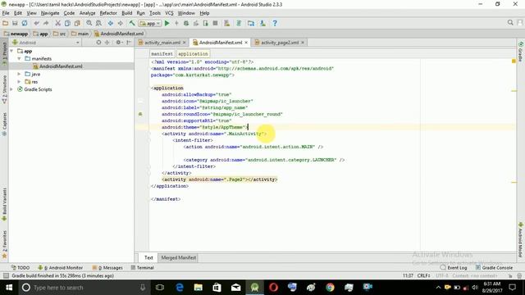Image resolution: width=525 pixels, height=295 pixels.
Task: Switch to the Merged Manifest tab
Action: click(x=179, y=257)
